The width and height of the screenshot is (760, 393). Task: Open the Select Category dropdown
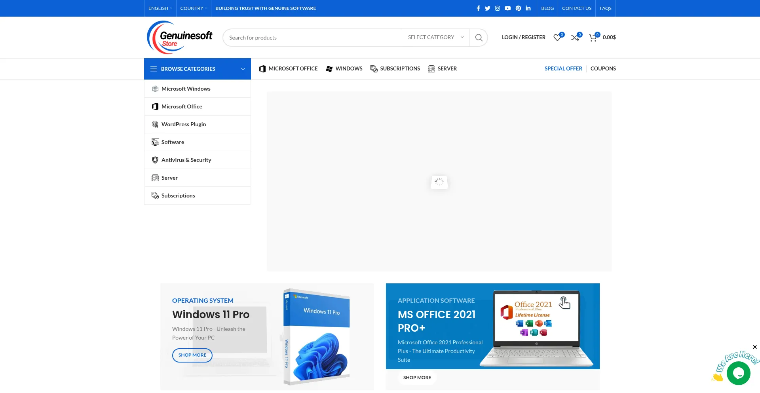click(435, 37)
